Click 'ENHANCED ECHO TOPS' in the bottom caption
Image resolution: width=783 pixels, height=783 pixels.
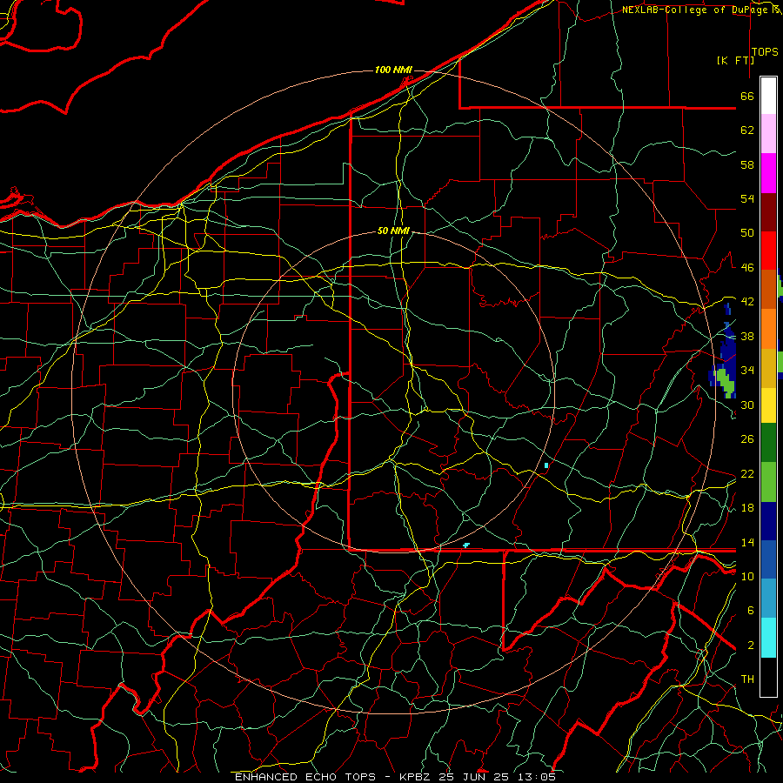click(x=305, y=777)
